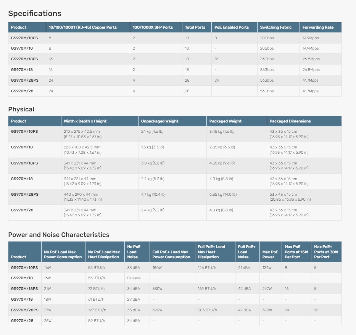Click the 37W value for GS970M/28PS

pyautogui.click(x=47, y=310)
